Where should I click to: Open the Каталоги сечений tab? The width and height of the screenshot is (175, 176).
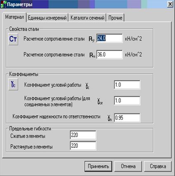87,18
